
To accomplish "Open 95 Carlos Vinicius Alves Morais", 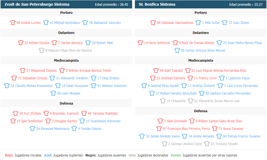I will (203, 50).
